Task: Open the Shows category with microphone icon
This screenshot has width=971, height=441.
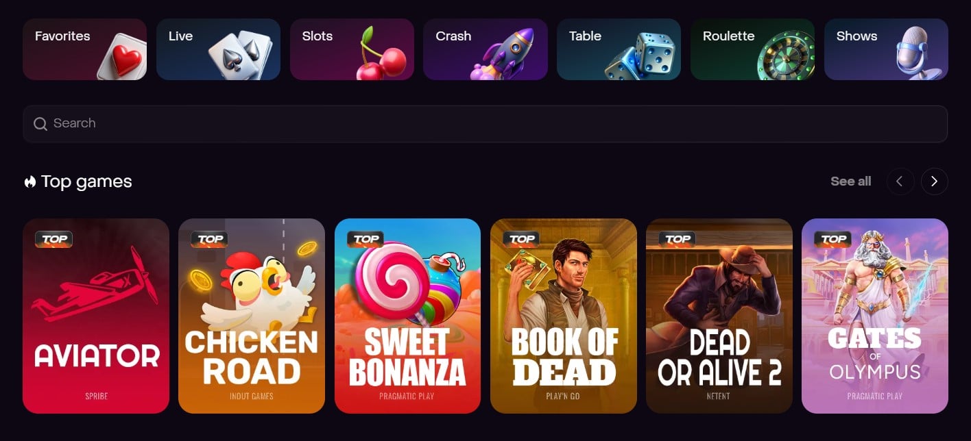Action: pyautogui.click(x=886, y=49)
